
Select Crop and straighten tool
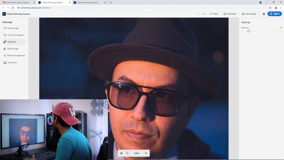pyautogui.click(x=14, y=35)
